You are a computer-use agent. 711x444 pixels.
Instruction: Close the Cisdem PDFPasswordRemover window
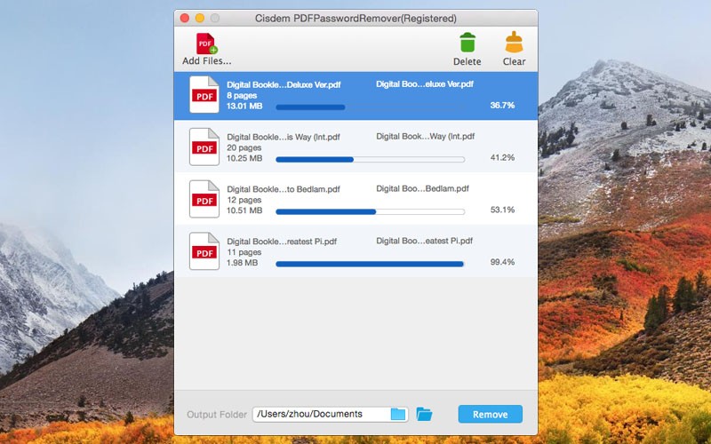pyautogui.click(x=185, y=18)
